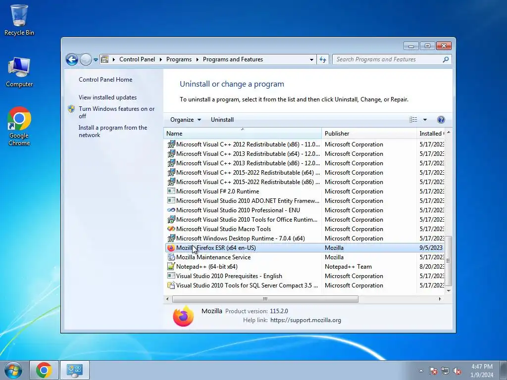Open View installed updates link
Image resolution: width=507 pixels, height=380 pixels.
[x=107, y=97]
